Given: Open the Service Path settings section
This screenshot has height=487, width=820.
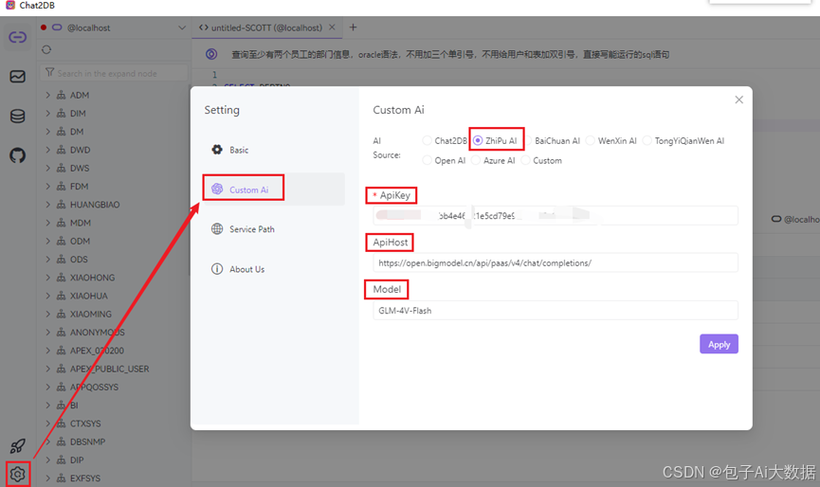Looking at the screenshot, I should (274, 229).
